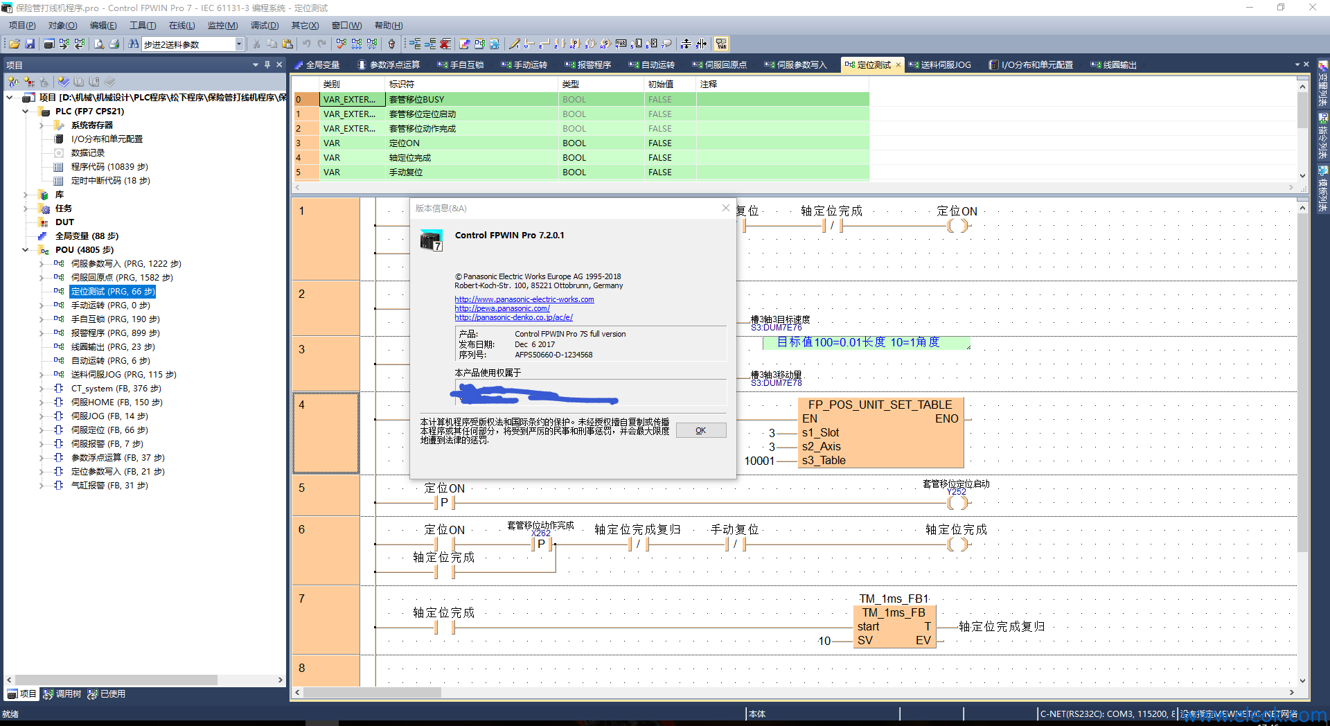
Task: Open the panasonic-electric-works.com link
Action: pos(524,299)
